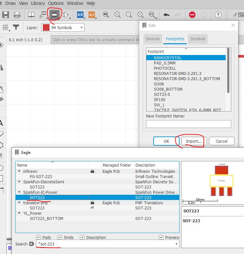244x254 pixels.
Task: Toggle the Description checkbox
Action: click(82, 237)
